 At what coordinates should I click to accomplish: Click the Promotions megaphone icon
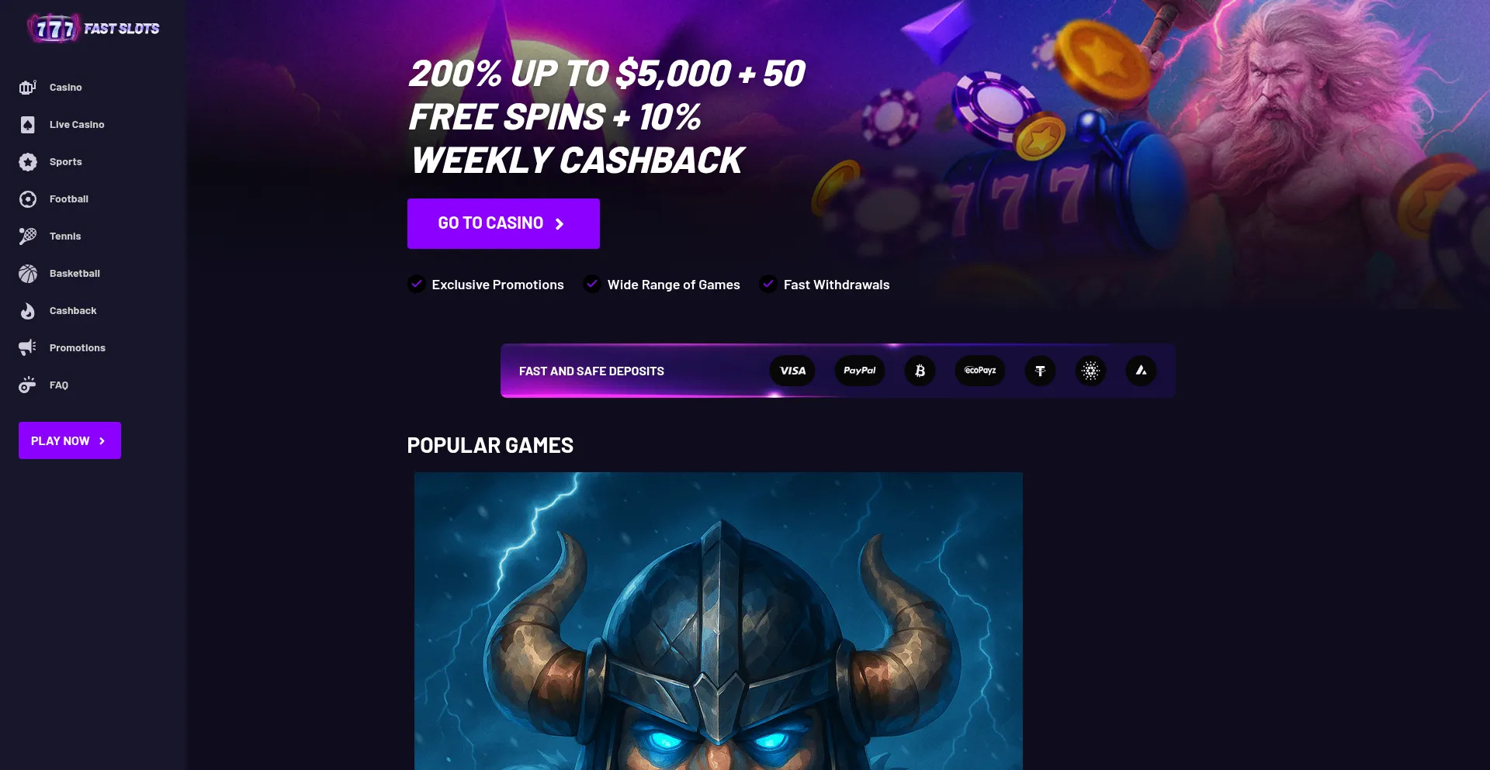pos(28,347)
